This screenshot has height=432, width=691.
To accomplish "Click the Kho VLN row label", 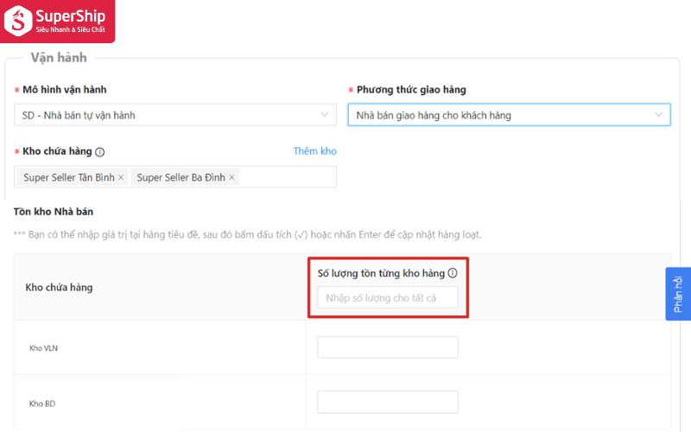I will [x=43, y=348].
